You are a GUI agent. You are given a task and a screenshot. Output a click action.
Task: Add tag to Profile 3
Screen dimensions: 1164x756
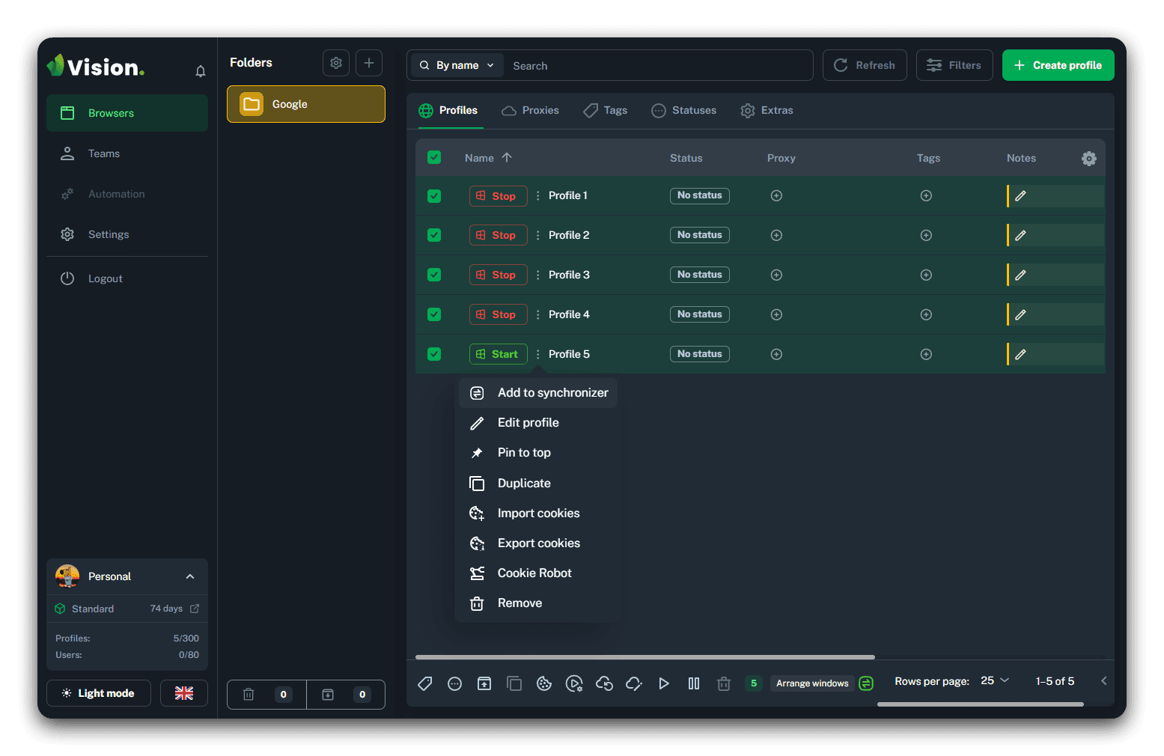point(926,275)
